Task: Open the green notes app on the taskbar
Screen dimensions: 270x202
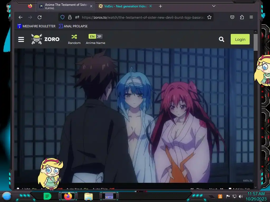Action: [x=47, y=196]
